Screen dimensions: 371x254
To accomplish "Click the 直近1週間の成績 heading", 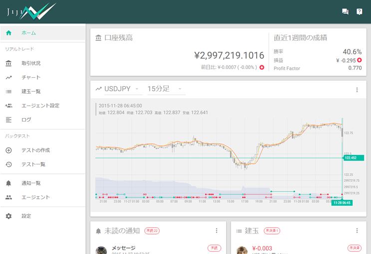I will 300,38.
